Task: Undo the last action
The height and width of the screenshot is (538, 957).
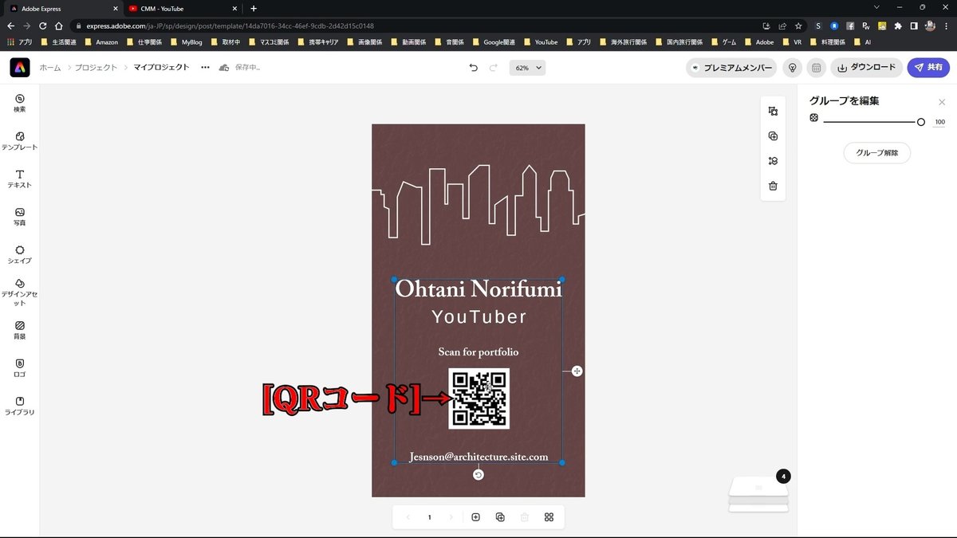Action: coord(474,68)
